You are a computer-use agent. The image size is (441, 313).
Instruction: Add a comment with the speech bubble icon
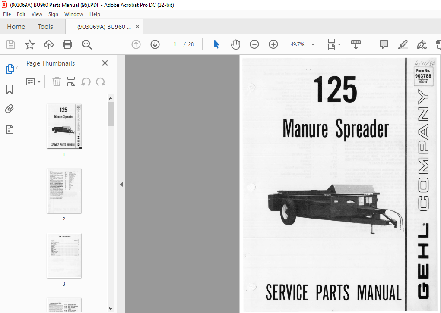coord(384,44)
